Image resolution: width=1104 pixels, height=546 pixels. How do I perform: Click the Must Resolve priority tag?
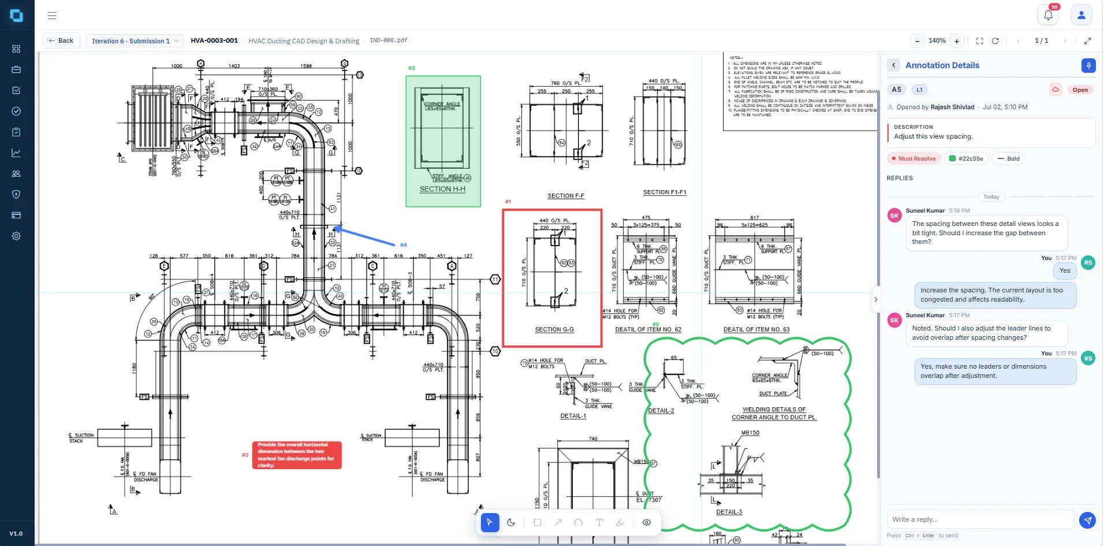pyautogui.click(x=914, y=158)
